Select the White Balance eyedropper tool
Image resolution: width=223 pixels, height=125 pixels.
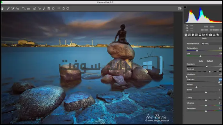coord(8,9)
